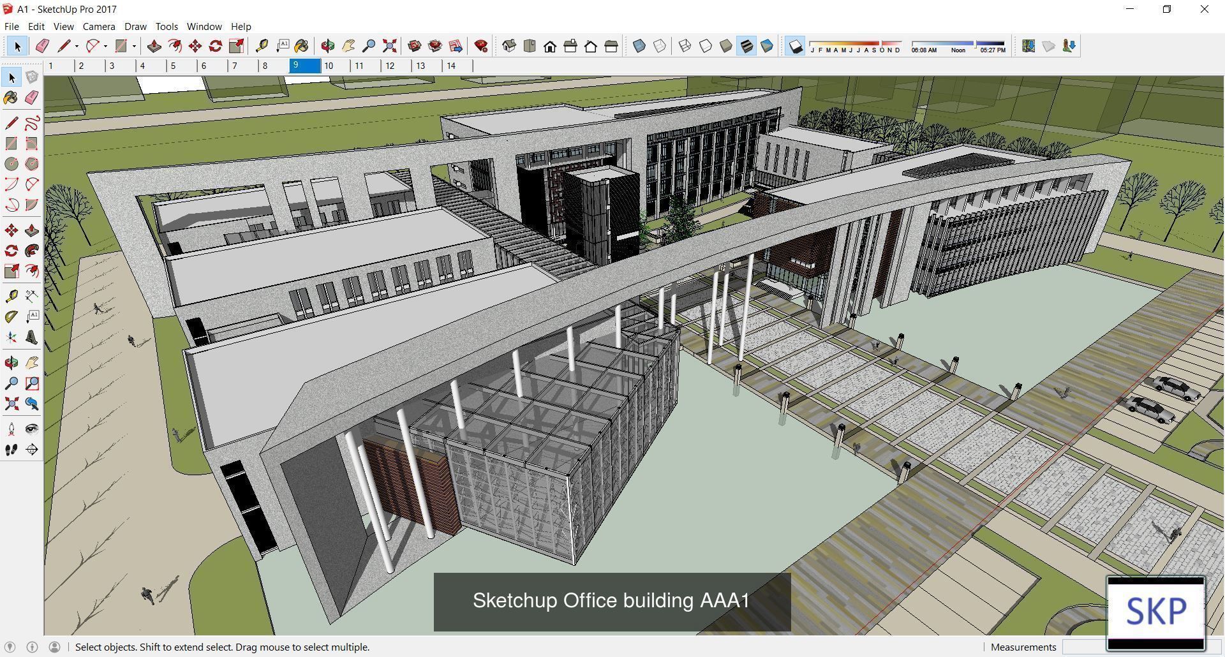
Task: Click the Push/Pull tool in the top toolbar
Action: point(154,46)
